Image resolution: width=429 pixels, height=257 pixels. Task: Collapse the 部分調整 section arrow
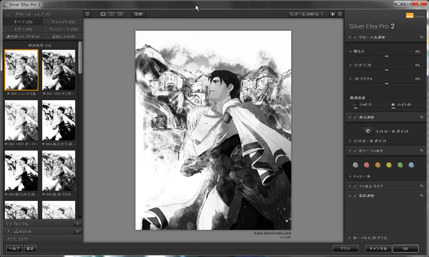350,117
